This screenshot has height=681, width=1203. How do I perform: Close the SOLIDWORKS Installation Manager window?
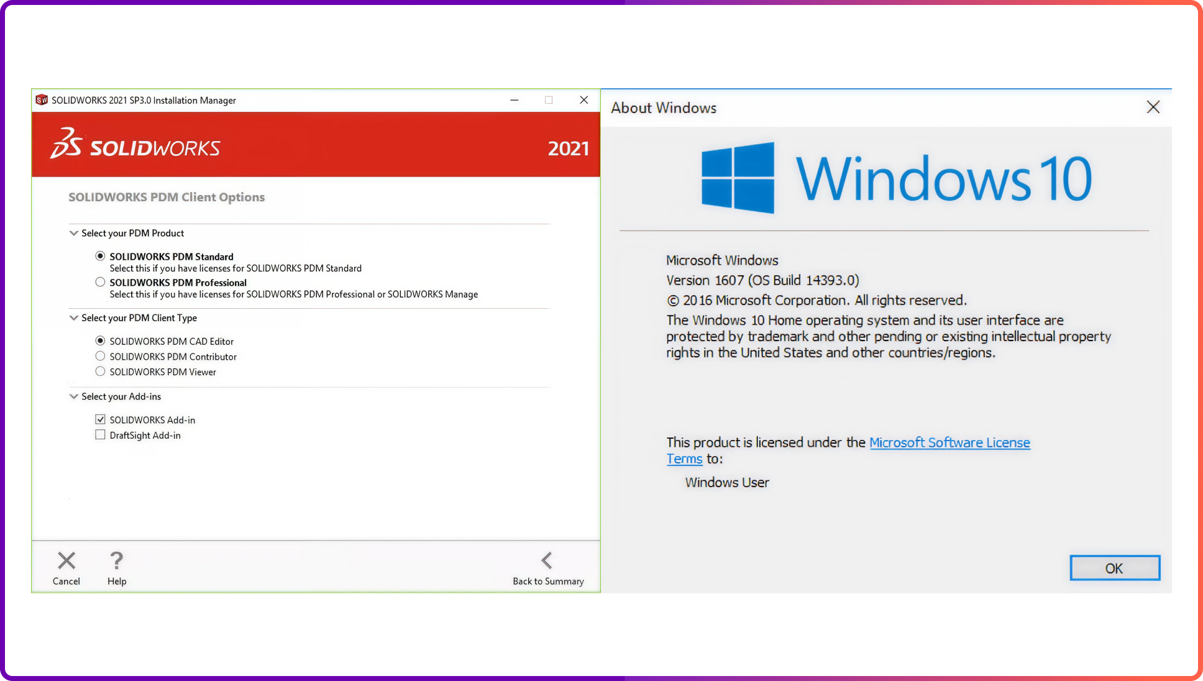click(584, 100)
